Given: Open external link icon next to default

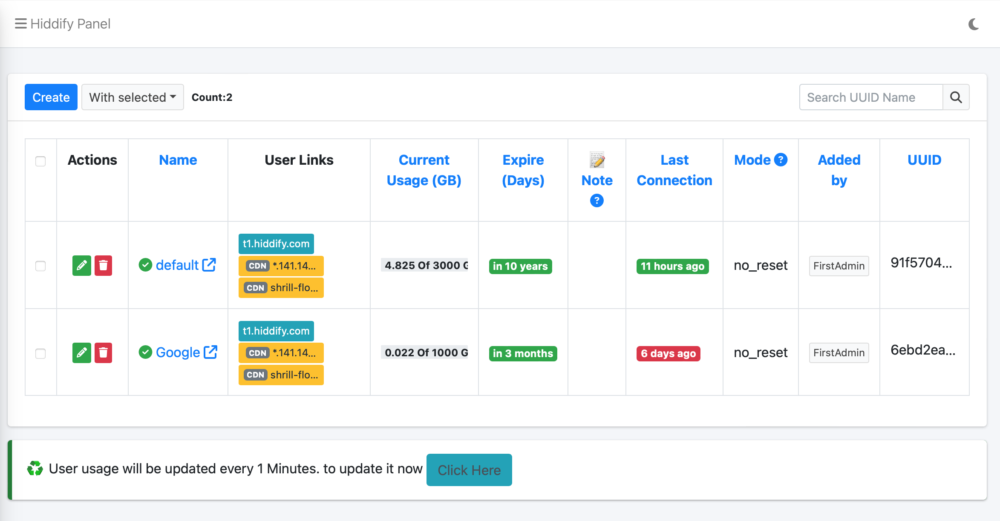Looking at the screenshot, I should click(209, 265).
